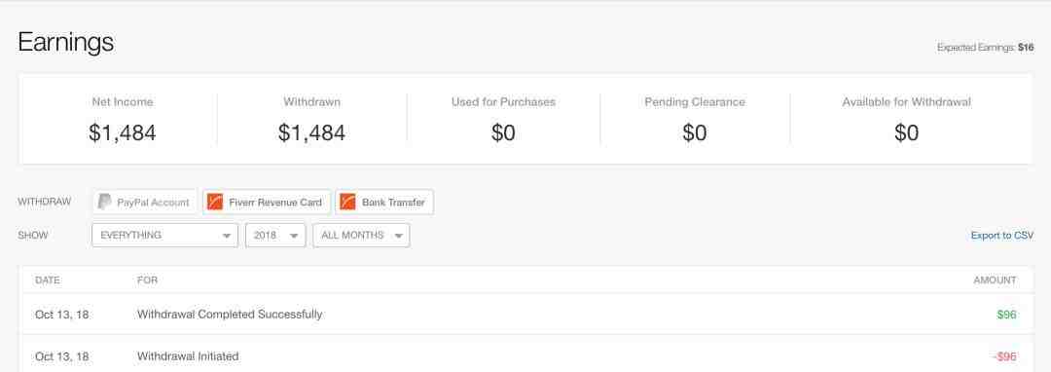Image resolution: width=1051 pixels, height=372 pixels.
Task: Expand the 2018 year dropdown
Action: (275, 236)
